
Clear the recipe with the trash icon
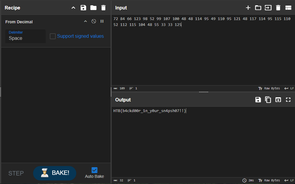pyautogui.click(x=103, y=8)
